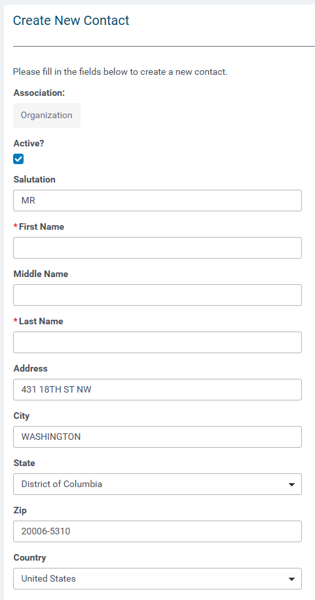Focus the City field containing WASHINGTON

click(x=157, y=437)
